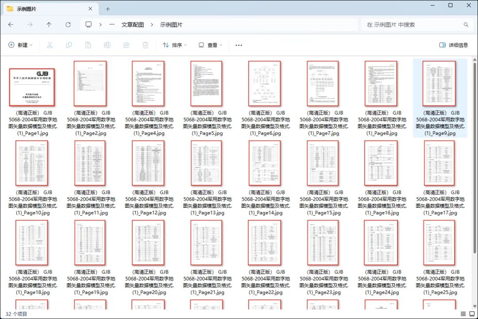478x319 pixels.
Task: Select the Page7.jpg thumbnail
Action: click(323, 84)
